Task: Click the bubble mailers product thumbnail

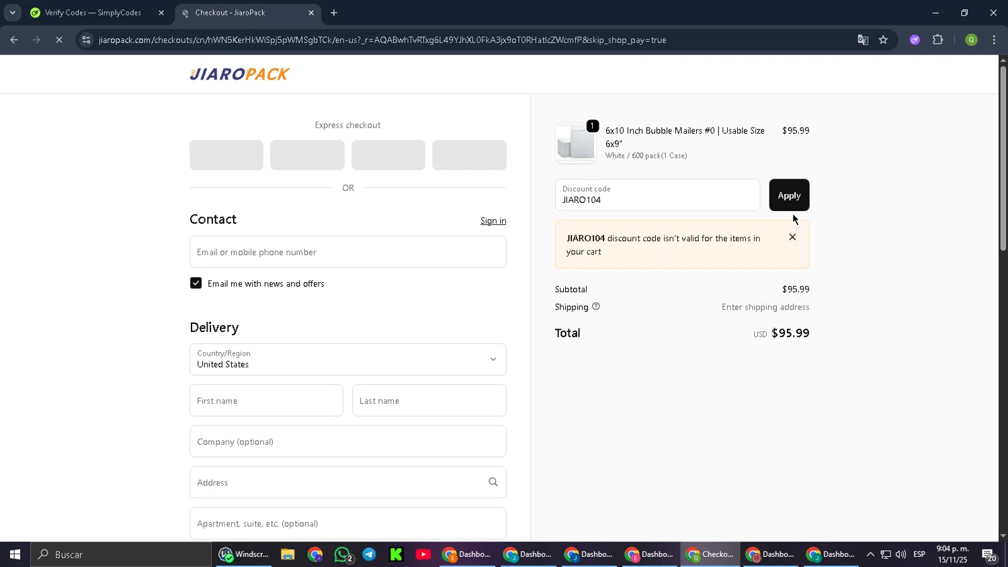Action: pos(575,142)
